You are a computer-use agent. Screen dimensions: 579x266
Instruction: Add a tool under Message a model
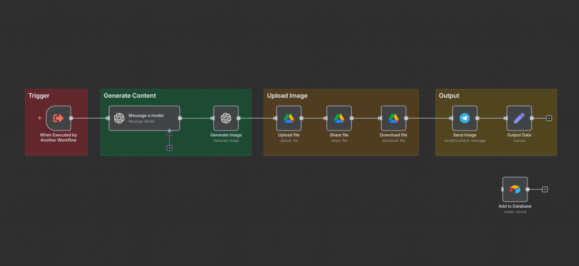tap(169, 148)
